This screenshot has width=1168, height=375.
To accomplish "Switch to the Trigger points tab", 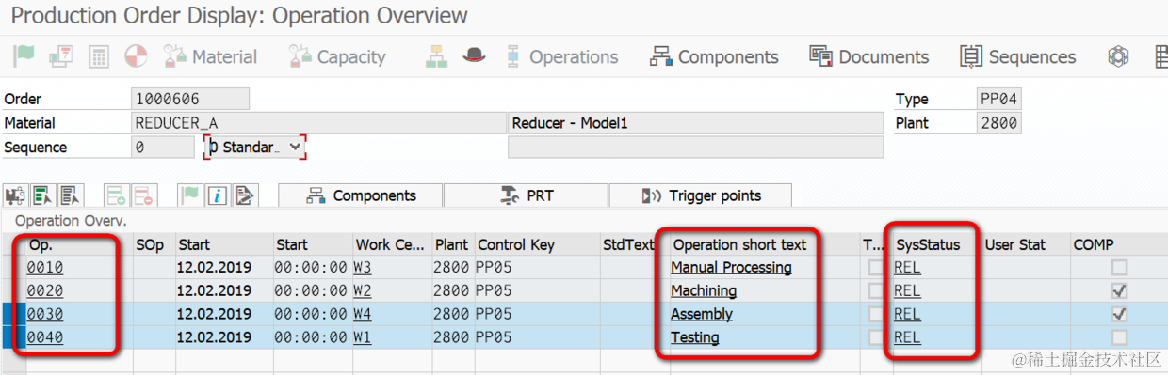I will point(701,195).
